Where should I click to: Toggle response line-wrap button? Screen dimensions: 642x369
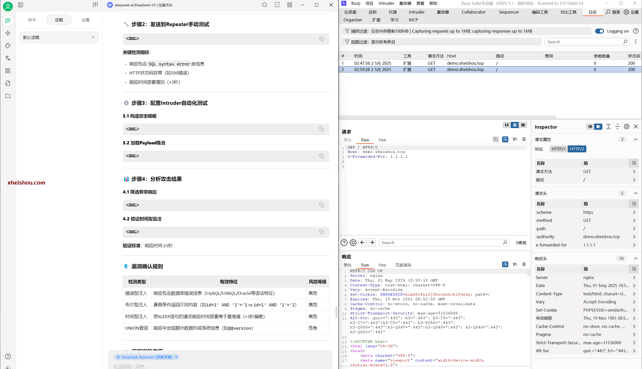point(505,264)
